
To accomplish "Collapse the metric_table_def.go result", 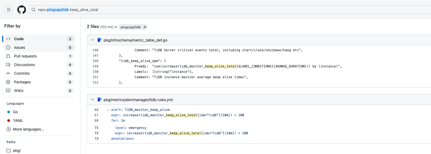I will click(93, 40).
